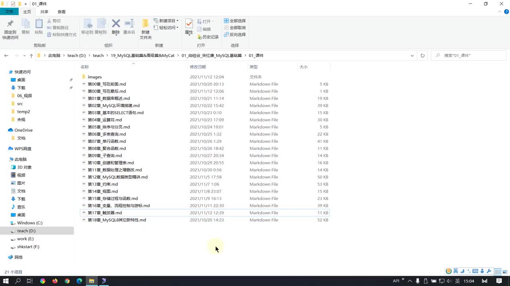
Task: Click Select all (全部选择)
Action: click(x=235, y=21)
